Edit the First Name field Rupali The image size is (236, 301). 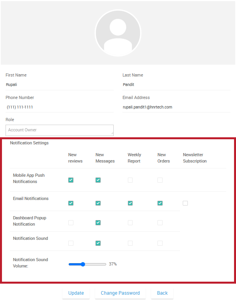tap(60, 85)
